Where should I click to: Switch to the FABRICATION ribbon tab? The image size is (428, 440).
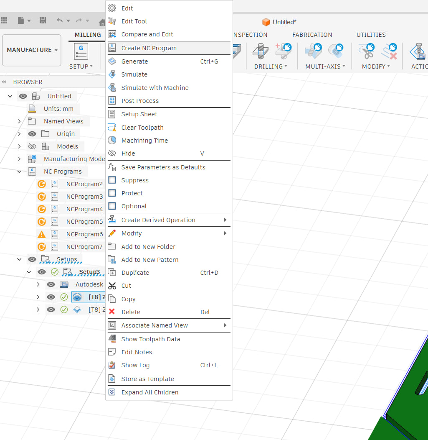pos(312,35)
